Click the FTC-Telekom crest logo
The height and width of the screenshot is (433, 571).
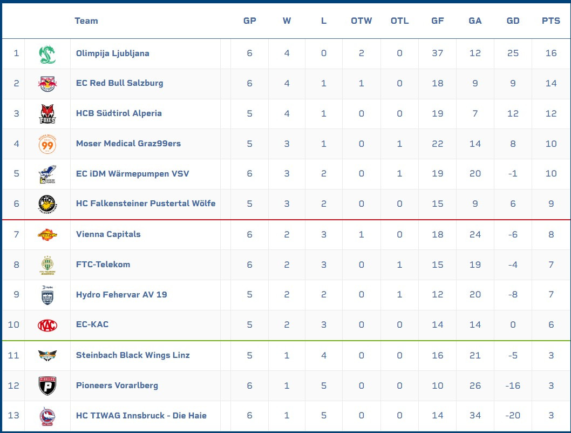pyautogui.click(x=47, y=265)
